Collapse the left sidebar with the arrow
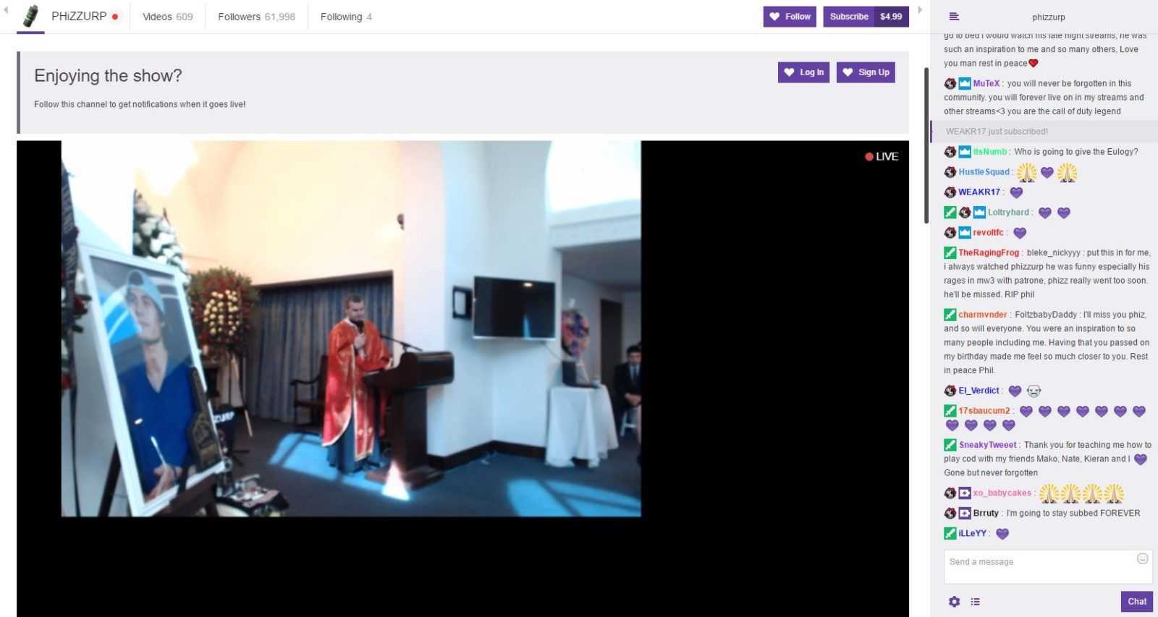Screen dimensions: 1158x617 pos(6,10)
